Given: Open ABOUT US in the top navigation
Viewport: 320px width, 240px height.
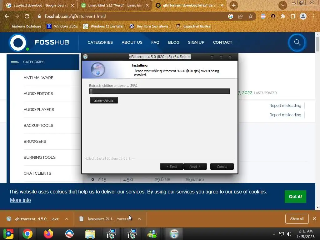Looking at the screenshot, I should (x=132, y=42).
